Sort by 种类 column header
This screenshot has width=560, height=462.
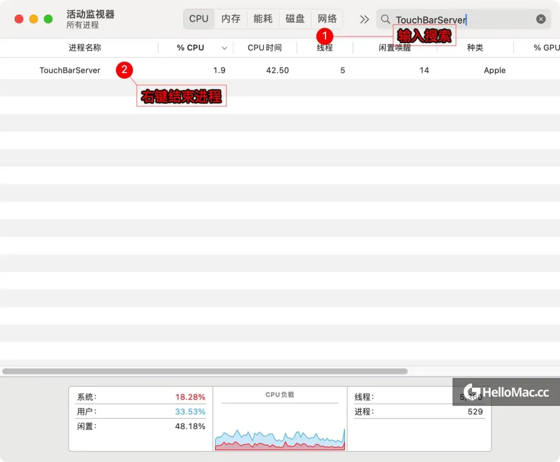475,48
